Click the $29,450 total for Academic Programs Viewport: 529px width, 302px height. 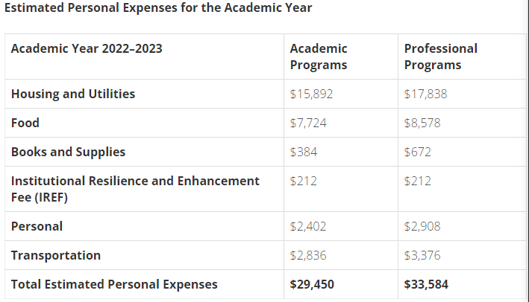coord(312,284)
